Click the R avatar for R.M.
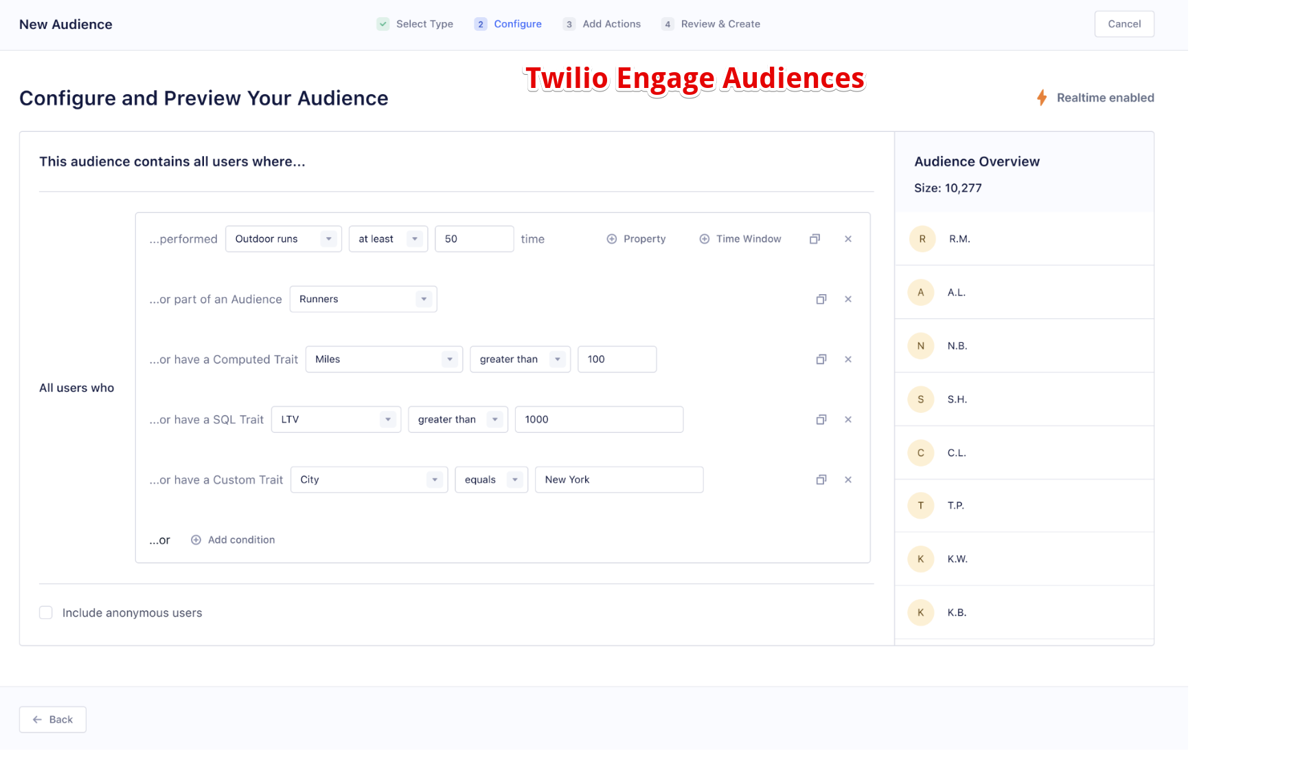 coord(922,239)
